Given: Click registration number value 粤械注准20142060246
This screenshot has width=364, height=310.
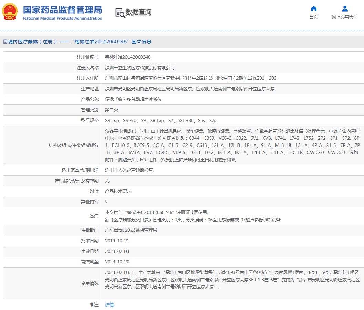Looking at the screenshot, I should [x=128, y=57].
